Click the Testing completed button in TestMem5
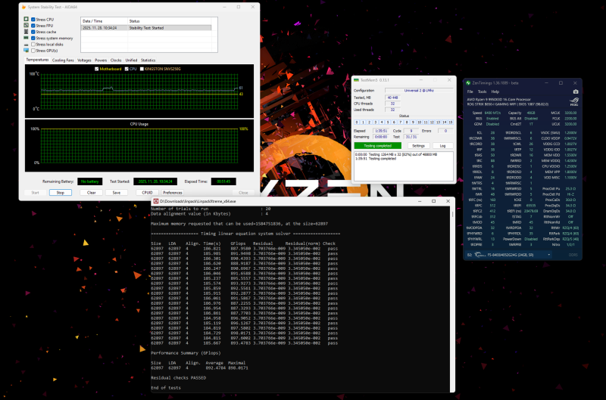 pyautogui.click(x=377, y=146)
